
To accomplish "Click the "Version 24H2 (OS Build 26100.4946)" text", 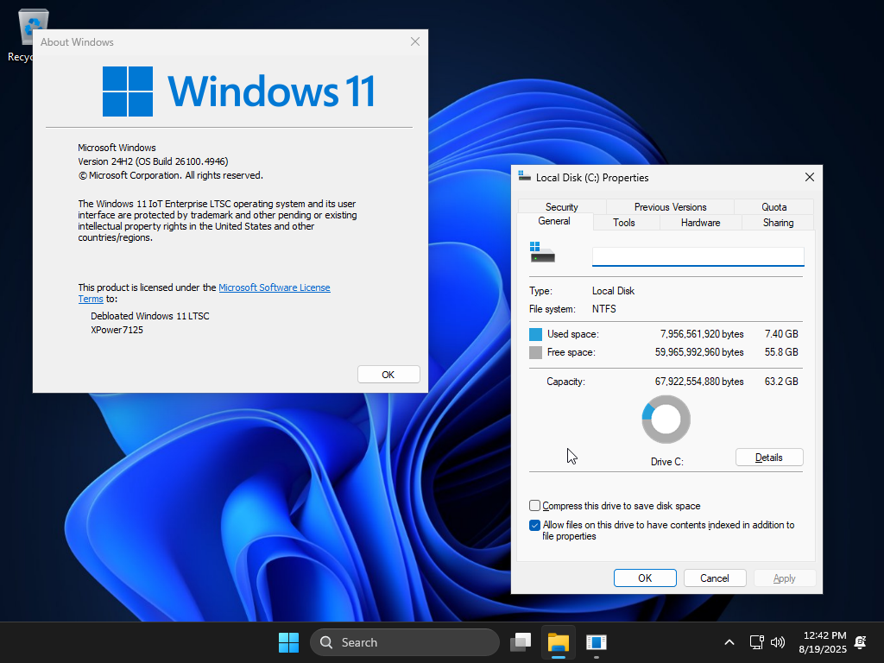I will point(153,161).
